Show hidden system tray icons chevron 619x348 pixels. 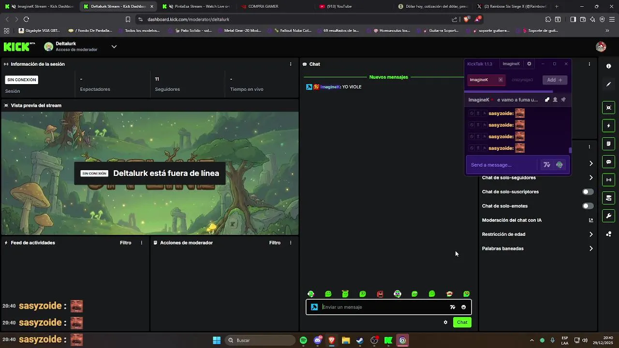[532, 340]
